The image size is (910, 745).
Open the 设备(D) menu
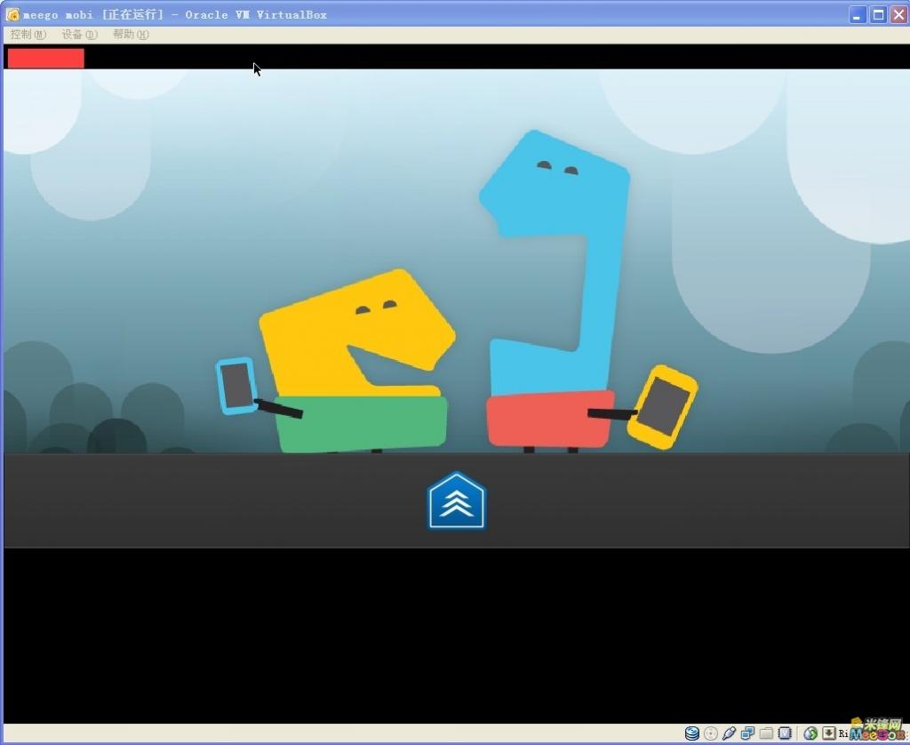(x=77, y=34)
